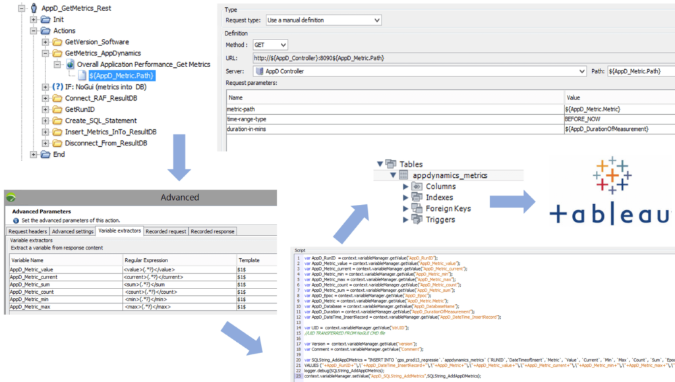Screen dimensions: 675x382
Task: Select the metric-path parameter row
Action: pyautogui.click(x=451, y=109)
